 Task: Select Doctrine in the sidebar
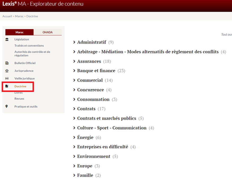(x=20, y=86)
